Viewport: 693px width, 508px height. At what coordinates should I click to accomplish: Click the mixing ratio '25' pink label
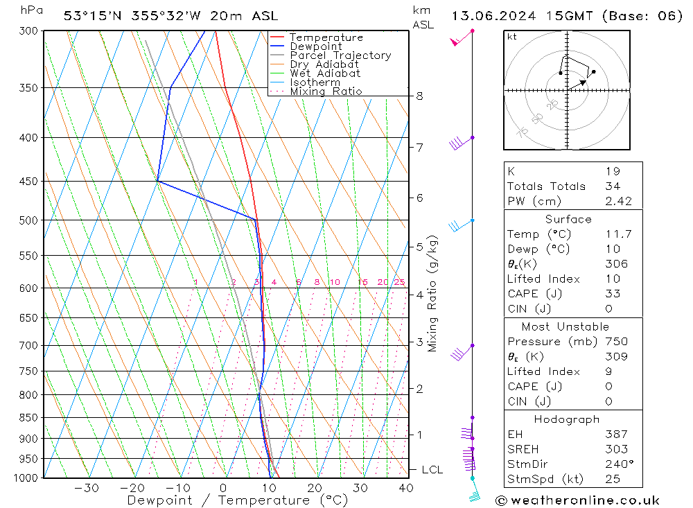399,282
